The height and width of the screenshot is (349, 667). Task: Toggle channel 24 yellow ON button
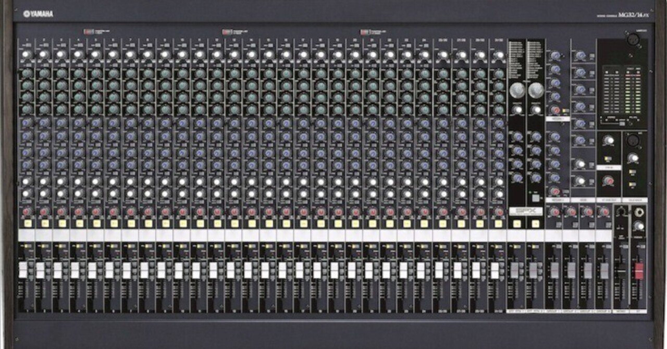coord(424,223)
